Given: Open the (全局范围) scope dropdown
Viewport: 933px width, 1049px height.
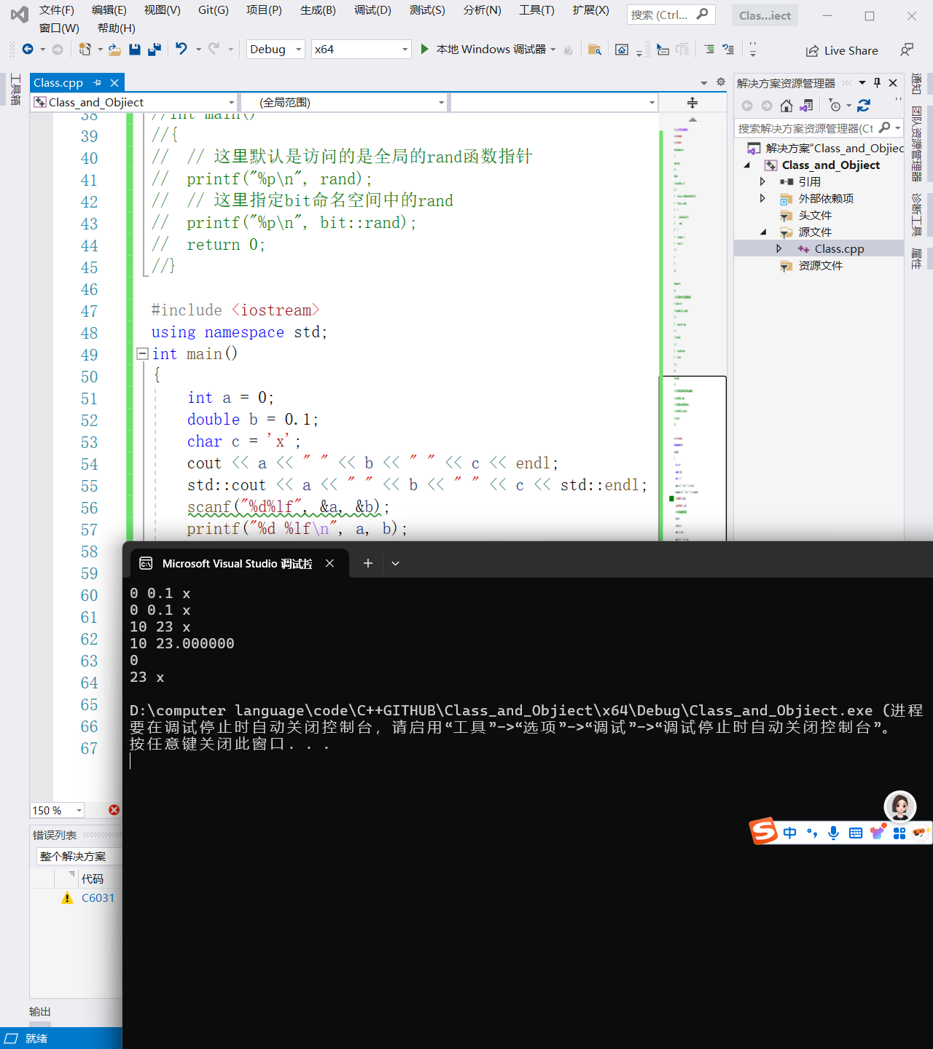Looking at the screenshot, I should [x=344, y=103].
